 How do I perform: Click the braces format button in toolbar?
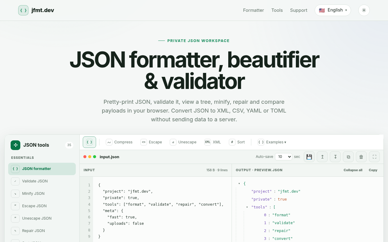tap(89, 142)
